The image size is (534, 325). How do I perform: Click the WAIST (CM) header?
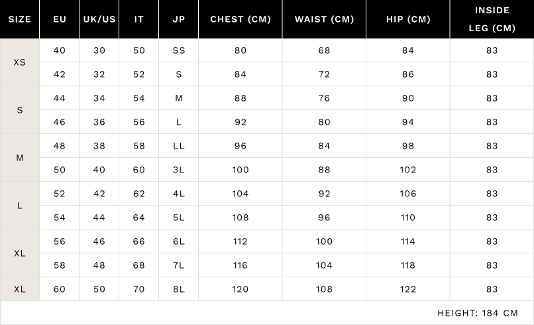coord(324,19)
